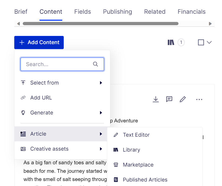Image resolution: width=222 pixels, height=186 pixels.
Task: Click inside the Search input field
Action: (57, 64)
